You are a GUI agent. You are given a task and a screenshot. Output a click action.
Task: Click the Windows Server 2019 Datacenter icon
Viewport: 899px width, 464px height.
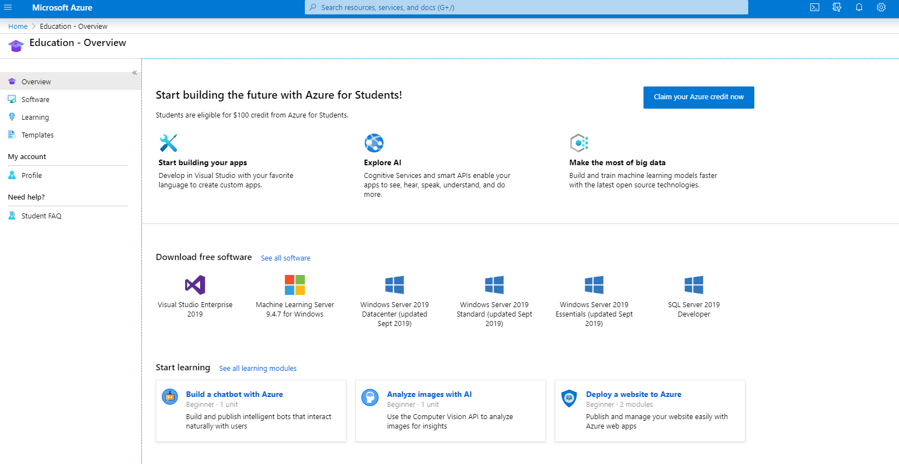coord(395,285)
